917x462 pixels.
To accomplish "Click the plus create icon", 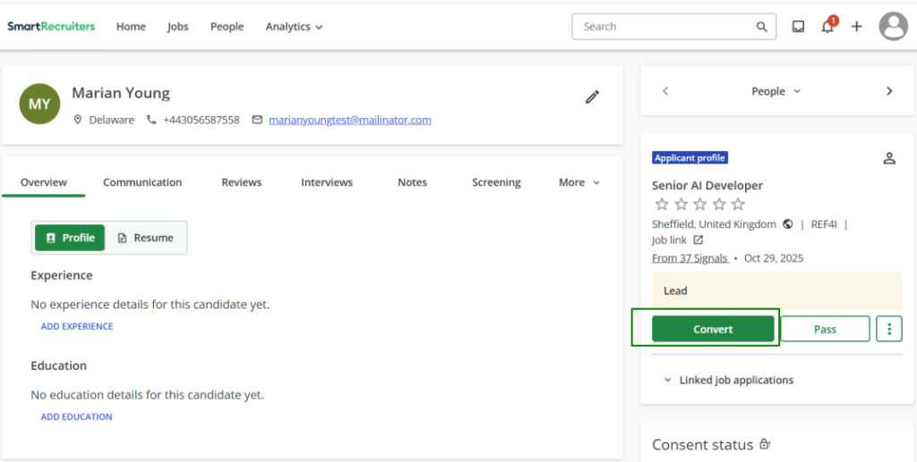I will 857,27.
